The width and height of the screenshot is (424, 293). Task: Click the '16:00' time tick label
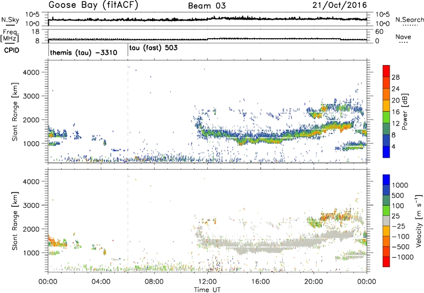pyautogui.click(x=260, y=282)
